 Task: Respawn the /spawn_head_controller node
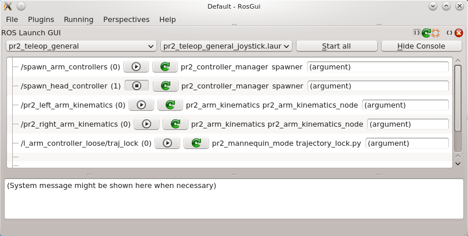click(165, 86)
